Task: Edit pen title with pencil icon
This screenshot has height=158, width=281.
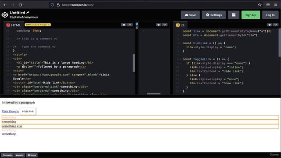Action: click(x=28, y=13)
